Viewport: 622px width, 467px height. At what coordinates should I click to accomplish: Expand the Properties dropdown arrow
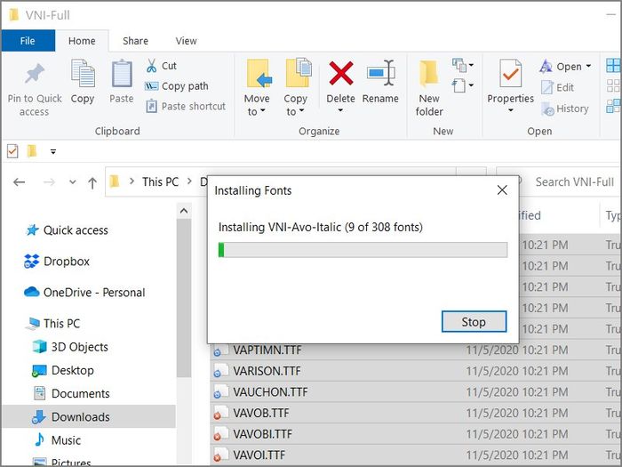(511, 110)
